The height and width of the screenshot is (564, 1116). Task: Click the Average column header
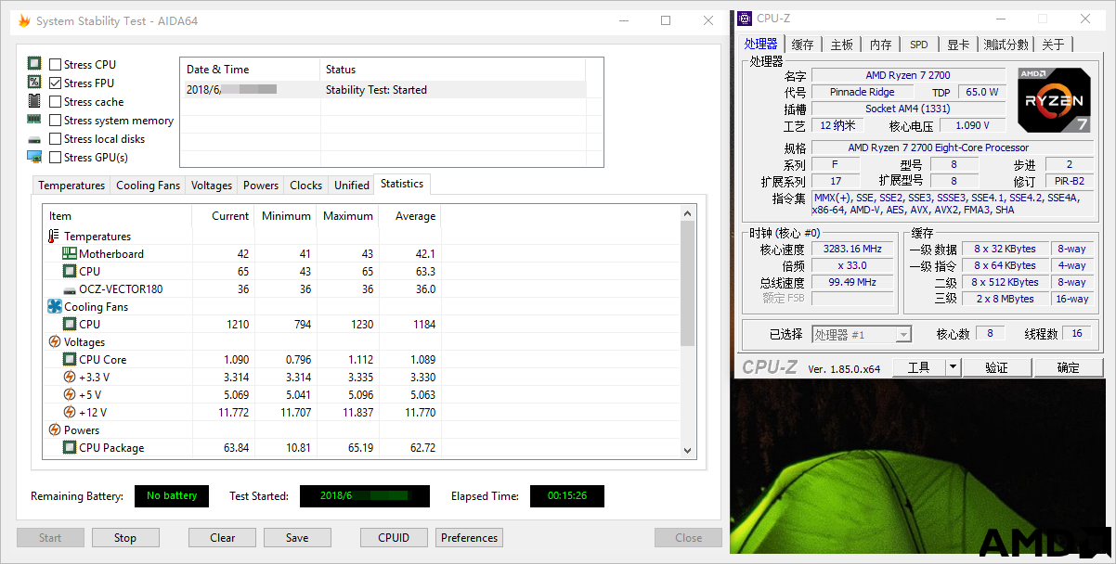pyautogui.click(x=410, y=216)
